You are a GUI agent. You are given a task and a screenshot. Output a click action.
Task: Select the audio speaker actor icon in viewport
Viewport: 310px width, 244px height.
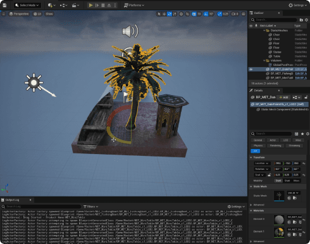pos(130,31)
